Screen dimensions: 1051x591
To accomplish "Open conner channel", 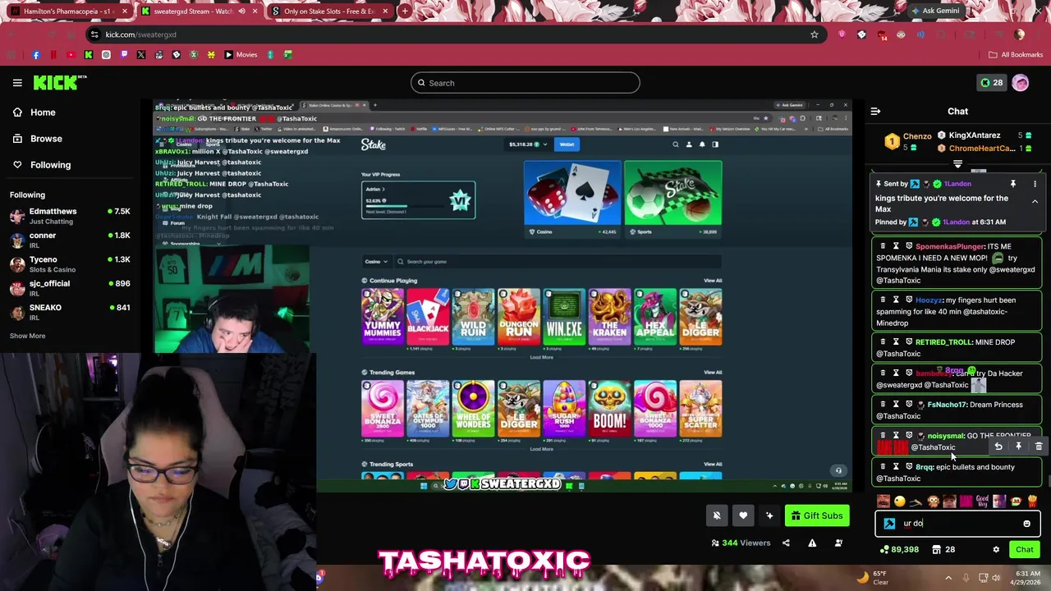I will (x=70, y=240).
